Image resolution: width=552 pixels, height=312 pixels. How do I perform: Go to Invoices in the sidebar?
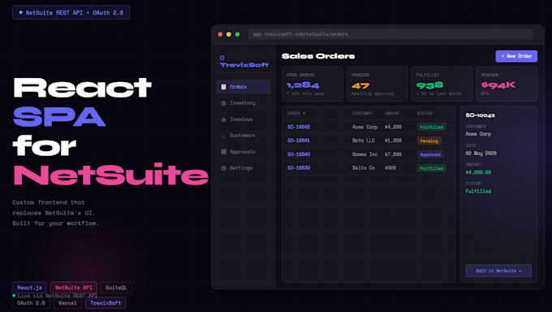tap(244, 119)
